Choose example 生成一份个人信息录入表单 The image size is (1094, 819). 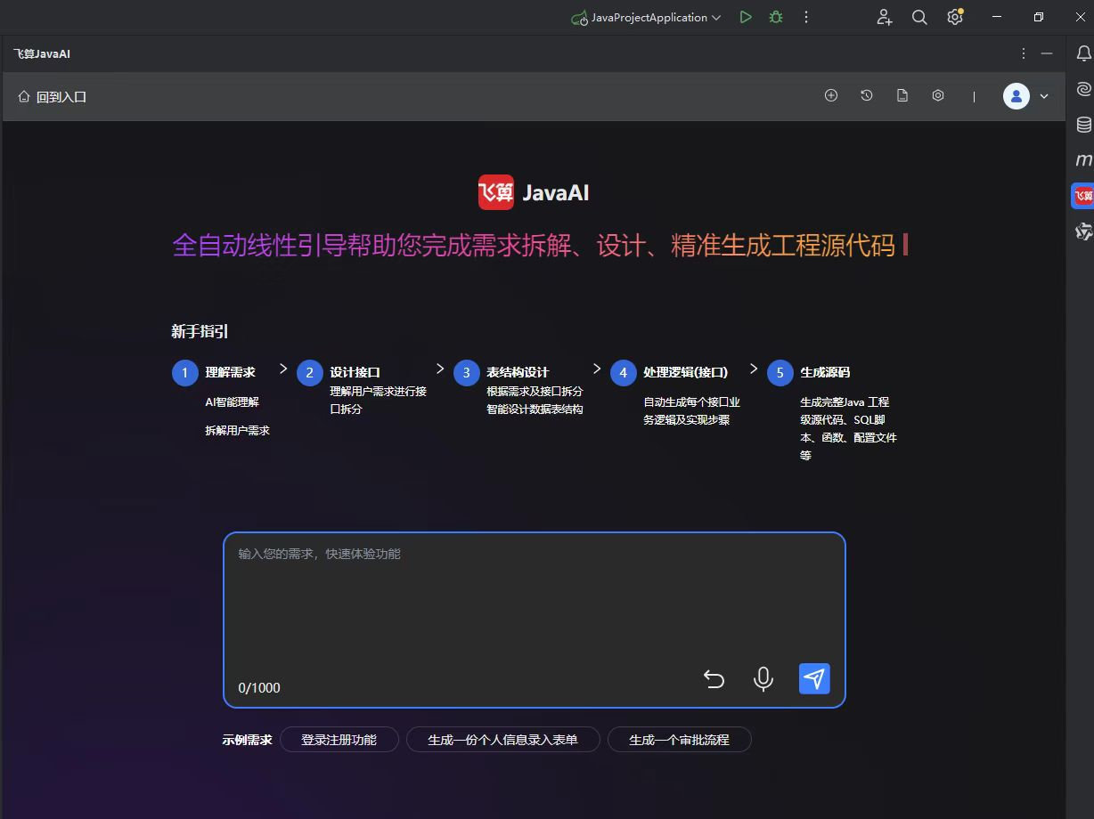(503, 740)
